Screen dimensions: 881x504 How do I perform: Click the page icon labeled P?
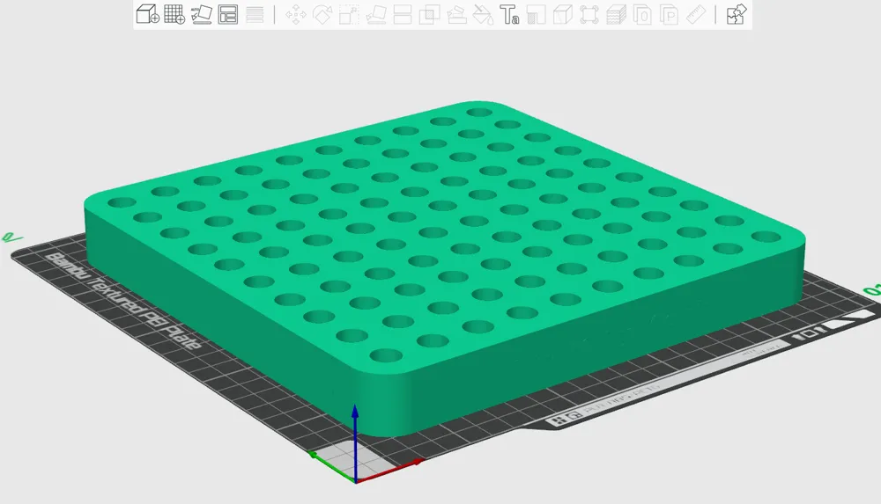[x=669, y=15]
